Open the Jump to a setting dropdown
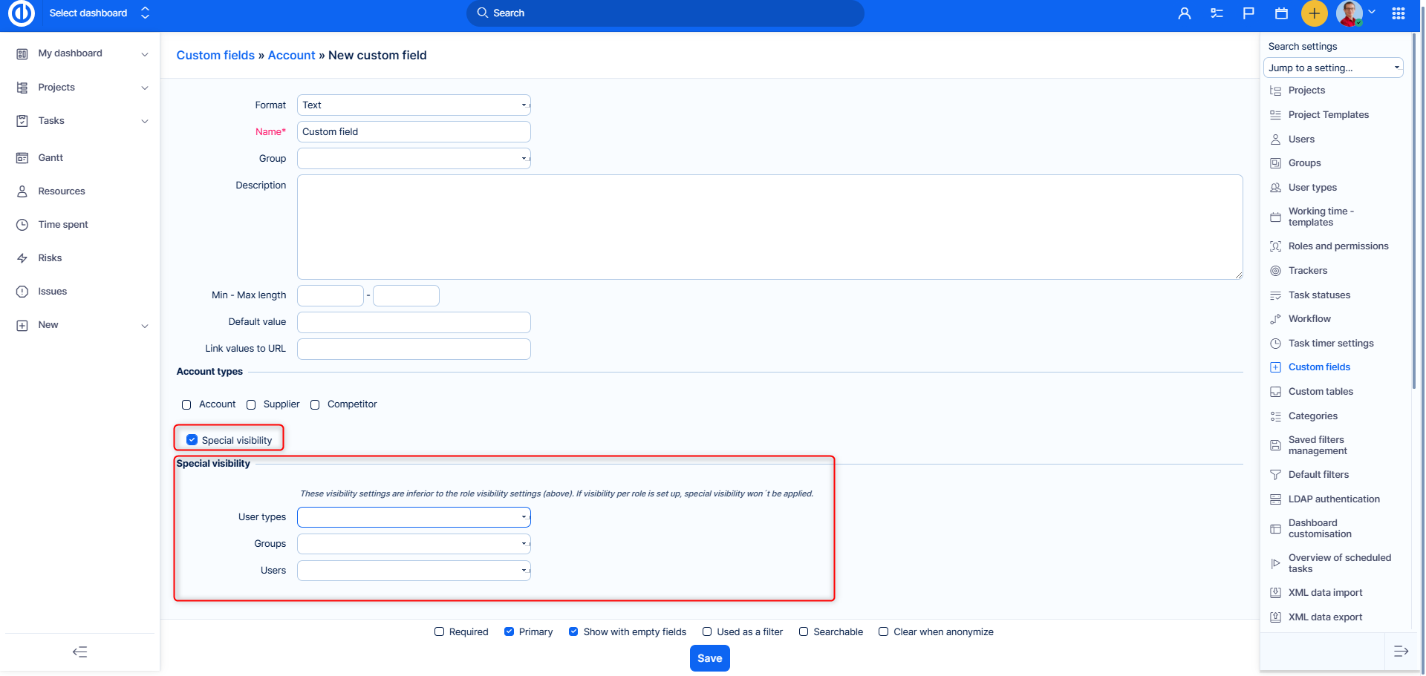The image size is (1426, 676). click(x=1332, y=68)
